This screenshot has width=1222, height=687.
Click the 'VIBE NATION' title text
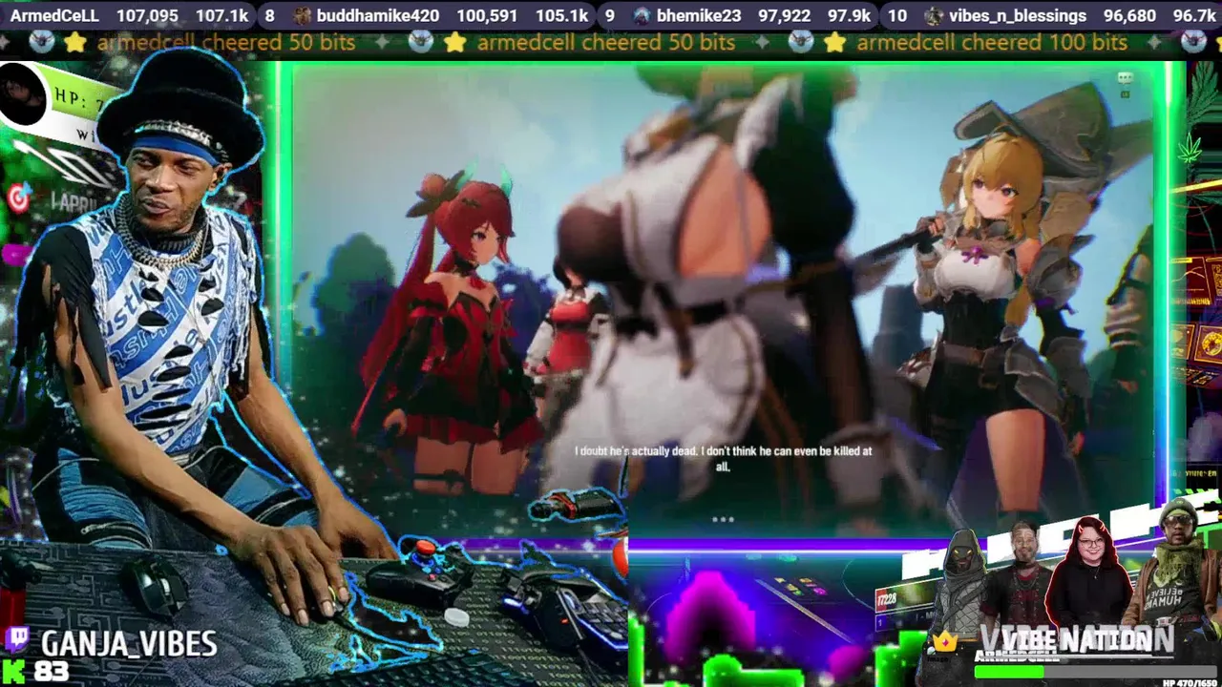[x=1076, y=639]
